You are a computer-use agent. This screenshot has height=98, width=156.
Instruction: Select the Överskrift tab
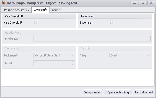[40, 10]
